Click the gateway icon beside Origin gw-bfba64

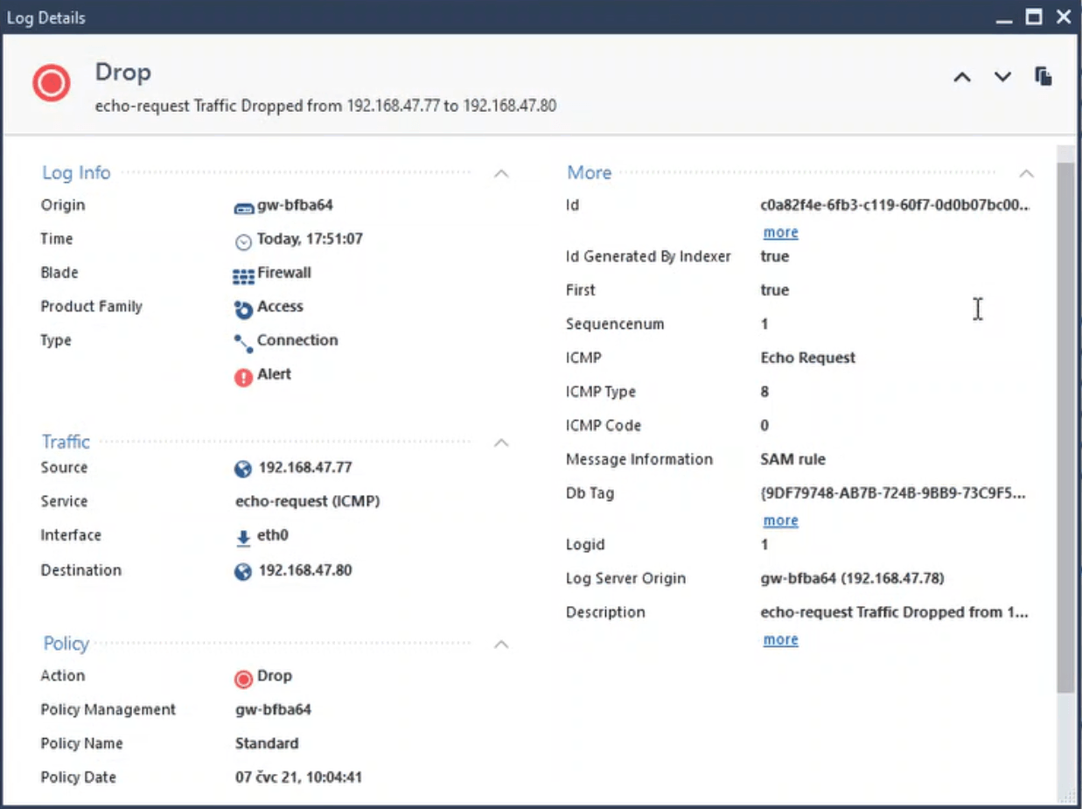coord(243,208)
